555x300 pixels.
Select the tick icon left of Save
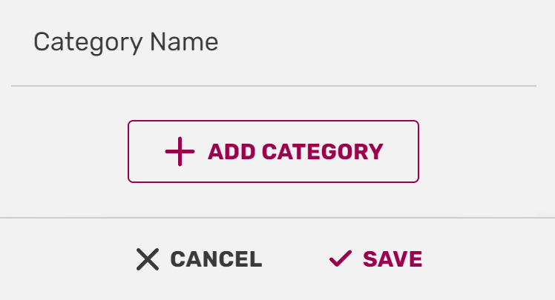pyautogui.click(x=340, y=259)
